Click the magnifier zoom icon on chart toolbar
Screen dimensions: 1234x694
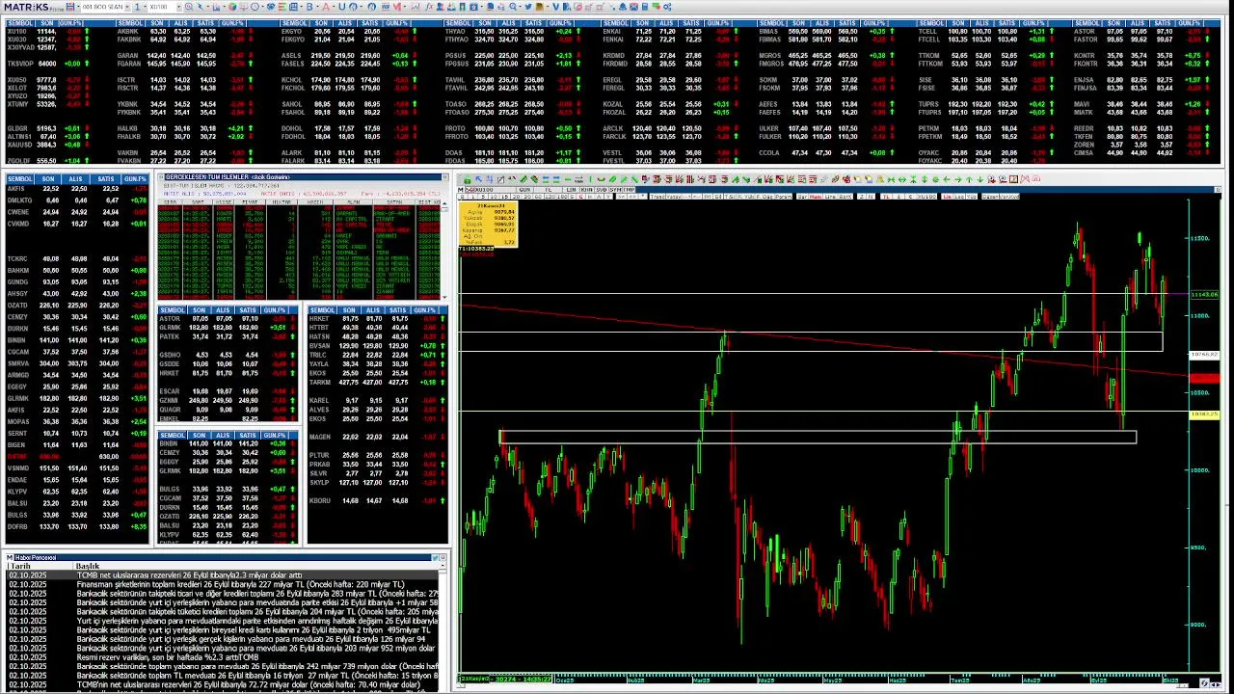tap(991, 179)
